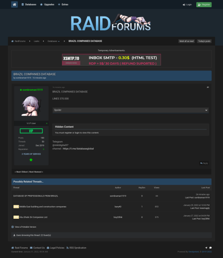Open author bary40 profile
Screen dimensions: 223x258
[118, 207]
